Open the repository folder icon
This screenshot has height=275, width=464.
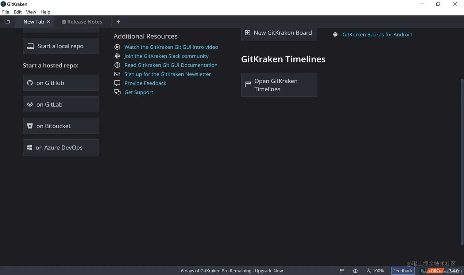coord(7,22)
